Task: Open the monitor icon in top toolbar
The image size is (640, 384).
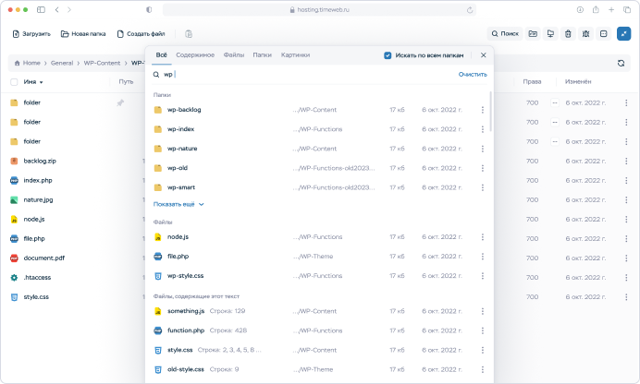Action: click(x=550, y=34)
